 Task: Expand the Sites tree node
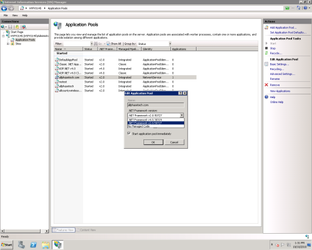coord(8,44)
